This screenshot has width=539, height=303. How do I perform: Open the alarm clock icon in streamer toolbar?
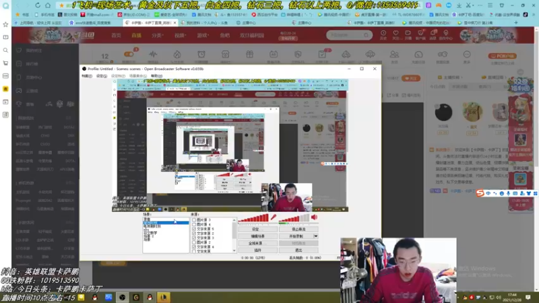tap(201, 55)
